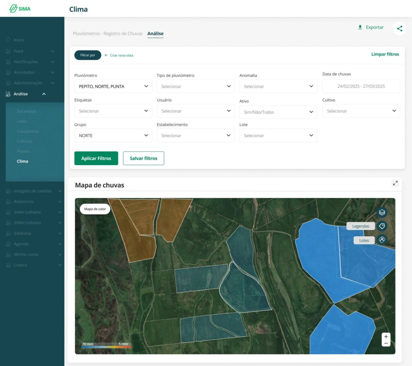
Task: Zoom in on the map
Action: click(386, 336)
